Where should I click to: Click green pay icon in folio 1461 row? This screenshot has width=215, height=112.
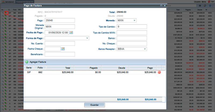[6, 31]
